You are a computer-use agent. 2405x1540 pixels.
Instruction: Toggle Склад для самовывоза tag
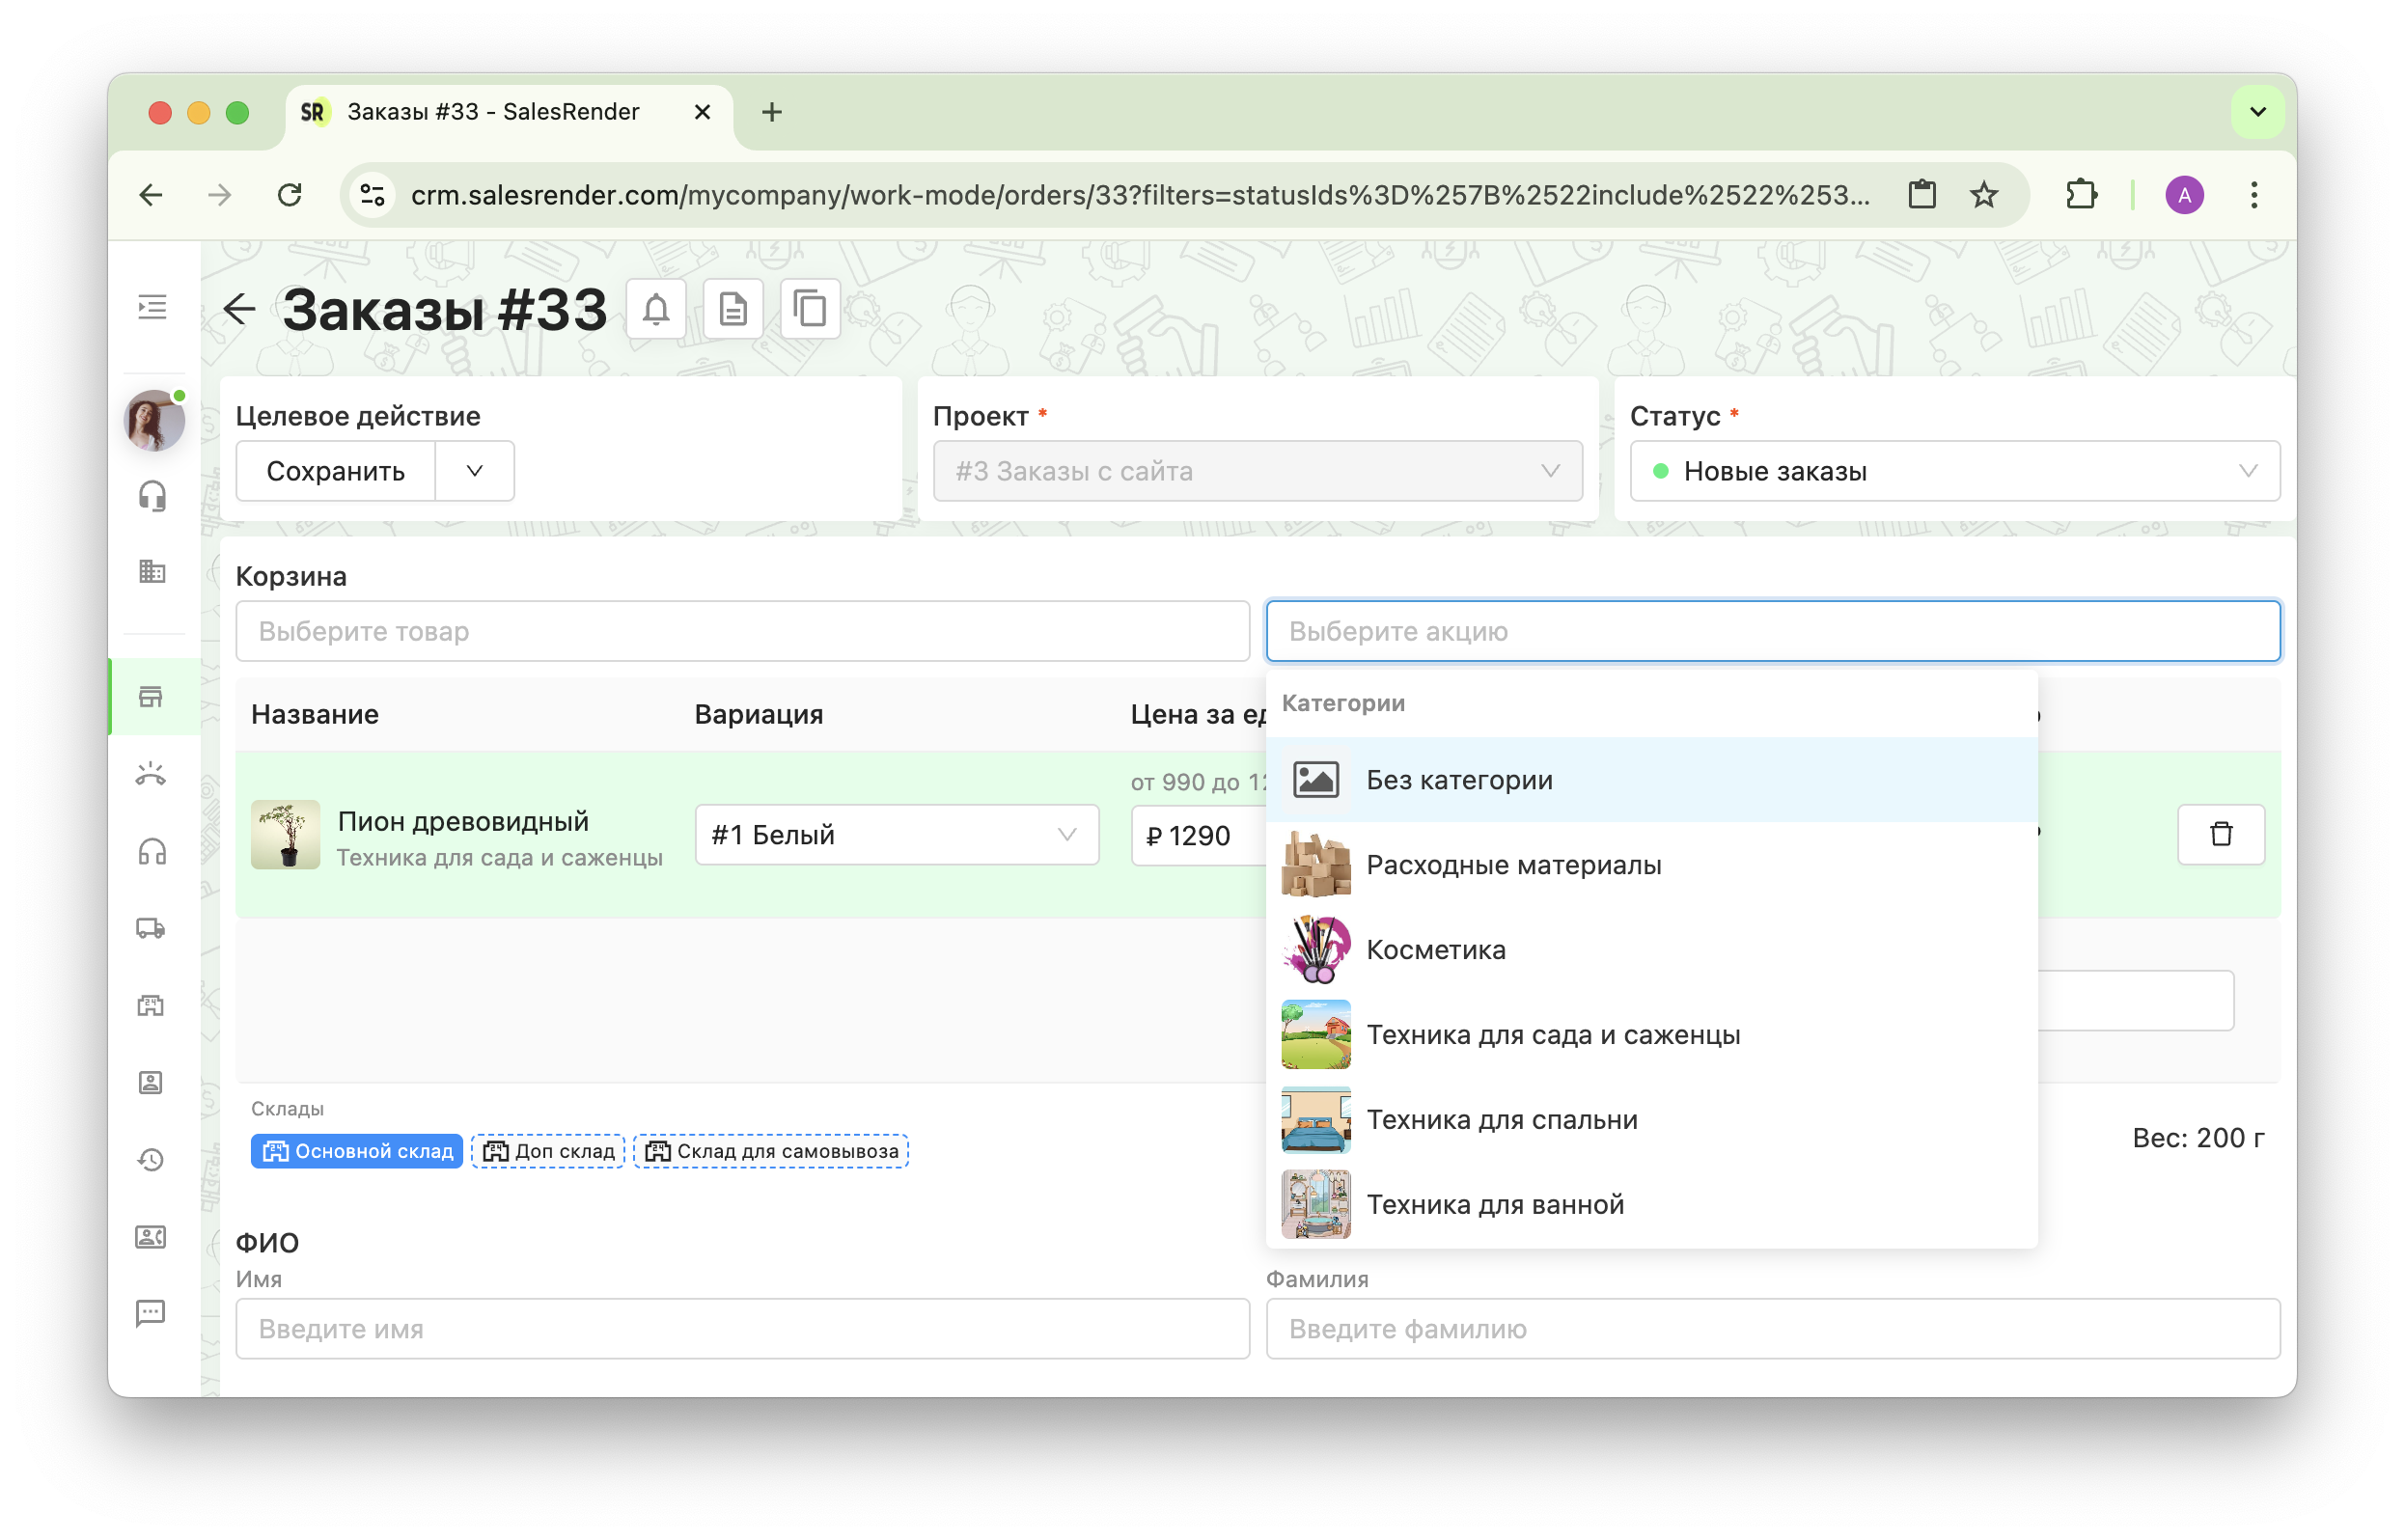[x=771, y=1152]
